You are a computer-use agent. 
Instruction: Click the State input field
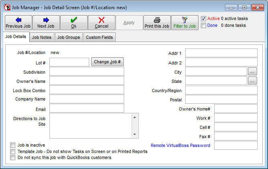click(216, 80)
